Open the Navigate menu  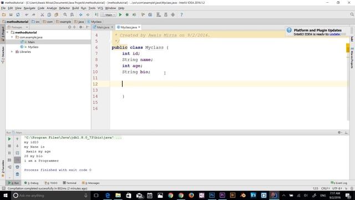pyautogui.click(x=29, y=8)
